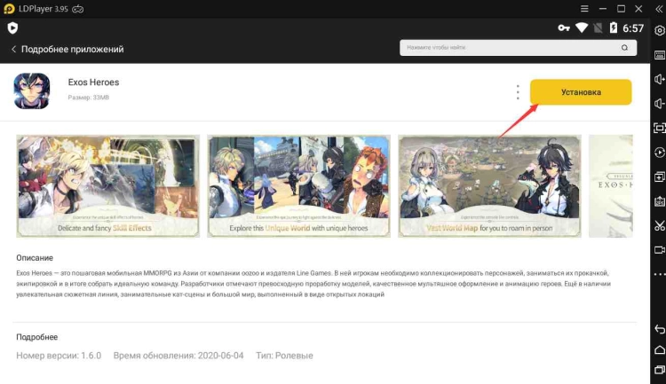Click the app search input field
666x384 pixels.
click(x=516, y=47)
